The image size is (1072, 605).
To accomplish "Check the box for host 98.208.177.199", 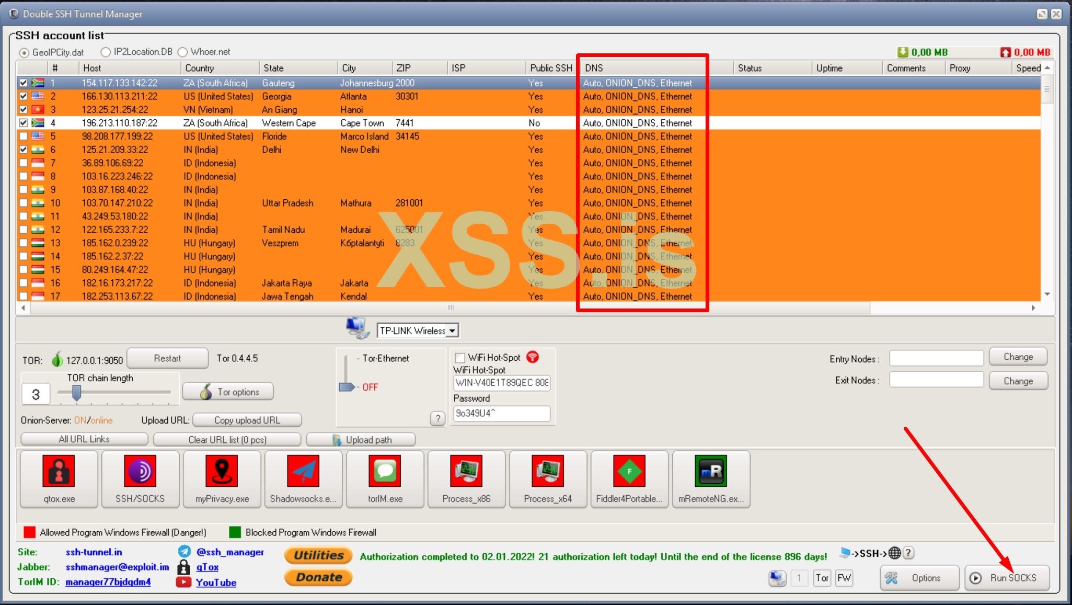I will coord(23,136).
